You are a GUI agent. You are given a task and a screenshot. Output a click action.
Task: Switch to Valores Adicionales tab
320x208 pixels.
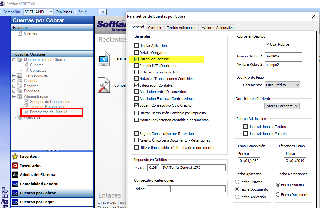point(217,28)
